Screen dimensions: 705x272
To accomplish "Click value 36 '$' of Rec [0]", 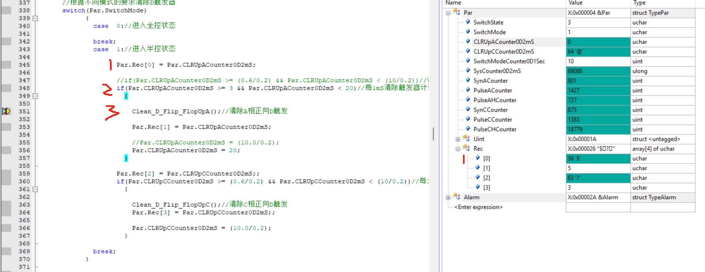I will (x=598, y=159).
